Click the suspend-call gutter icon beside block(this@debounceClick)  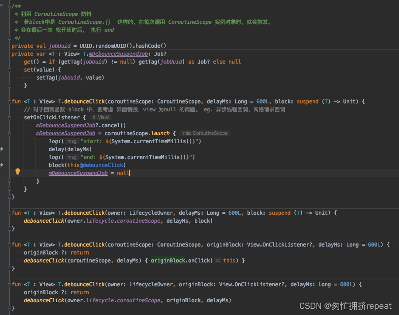point(1,165)
